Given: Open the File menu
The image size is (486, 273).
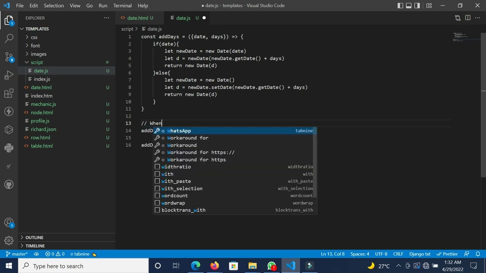Looking at the screenshot, I should 20,5.
